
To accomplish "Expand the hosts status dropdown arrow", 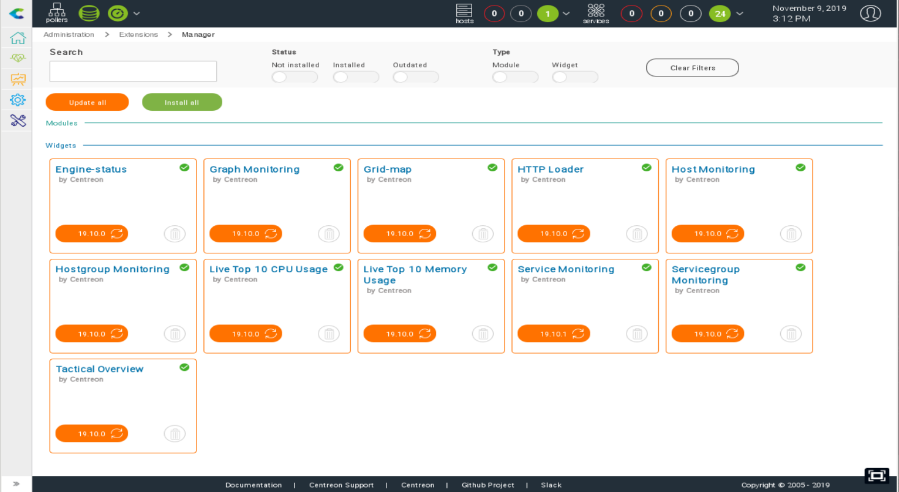I will click(566, 13).
